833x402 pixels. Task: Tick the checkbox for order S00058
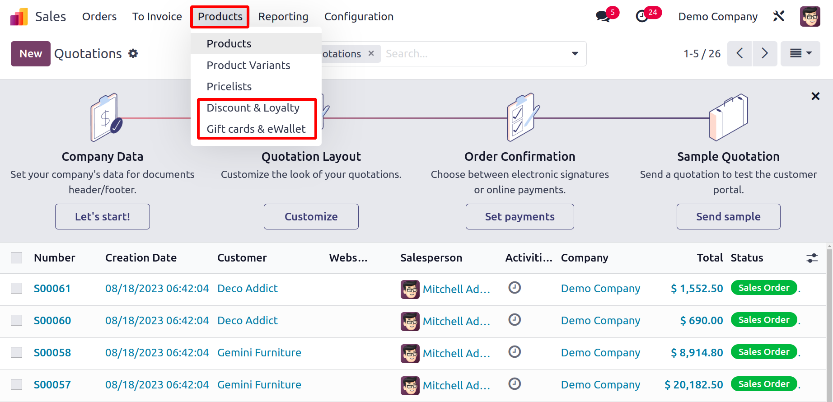[x=17, y=352]
